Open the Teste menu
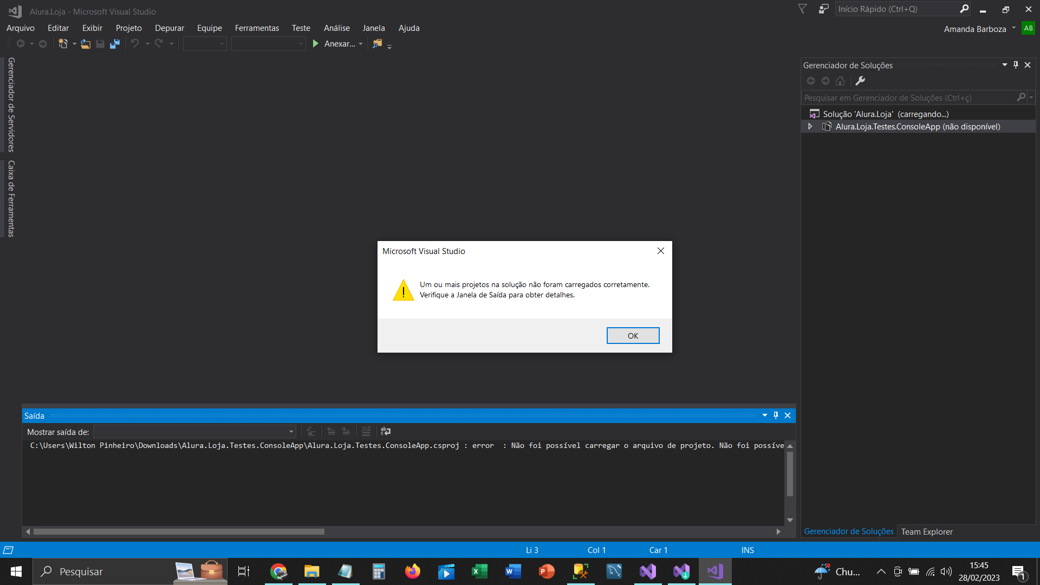Viewport: 1040px width, 585px height. (301, 28)
